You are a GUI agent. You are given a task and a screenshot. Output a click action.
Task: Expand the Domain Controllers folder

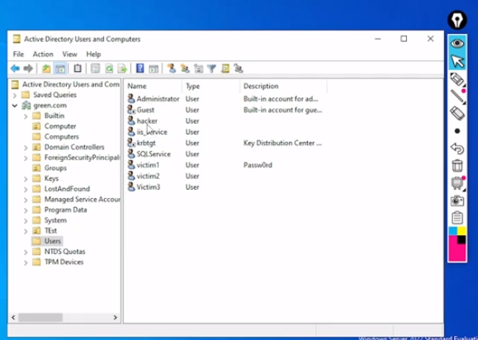pos(26,148)
